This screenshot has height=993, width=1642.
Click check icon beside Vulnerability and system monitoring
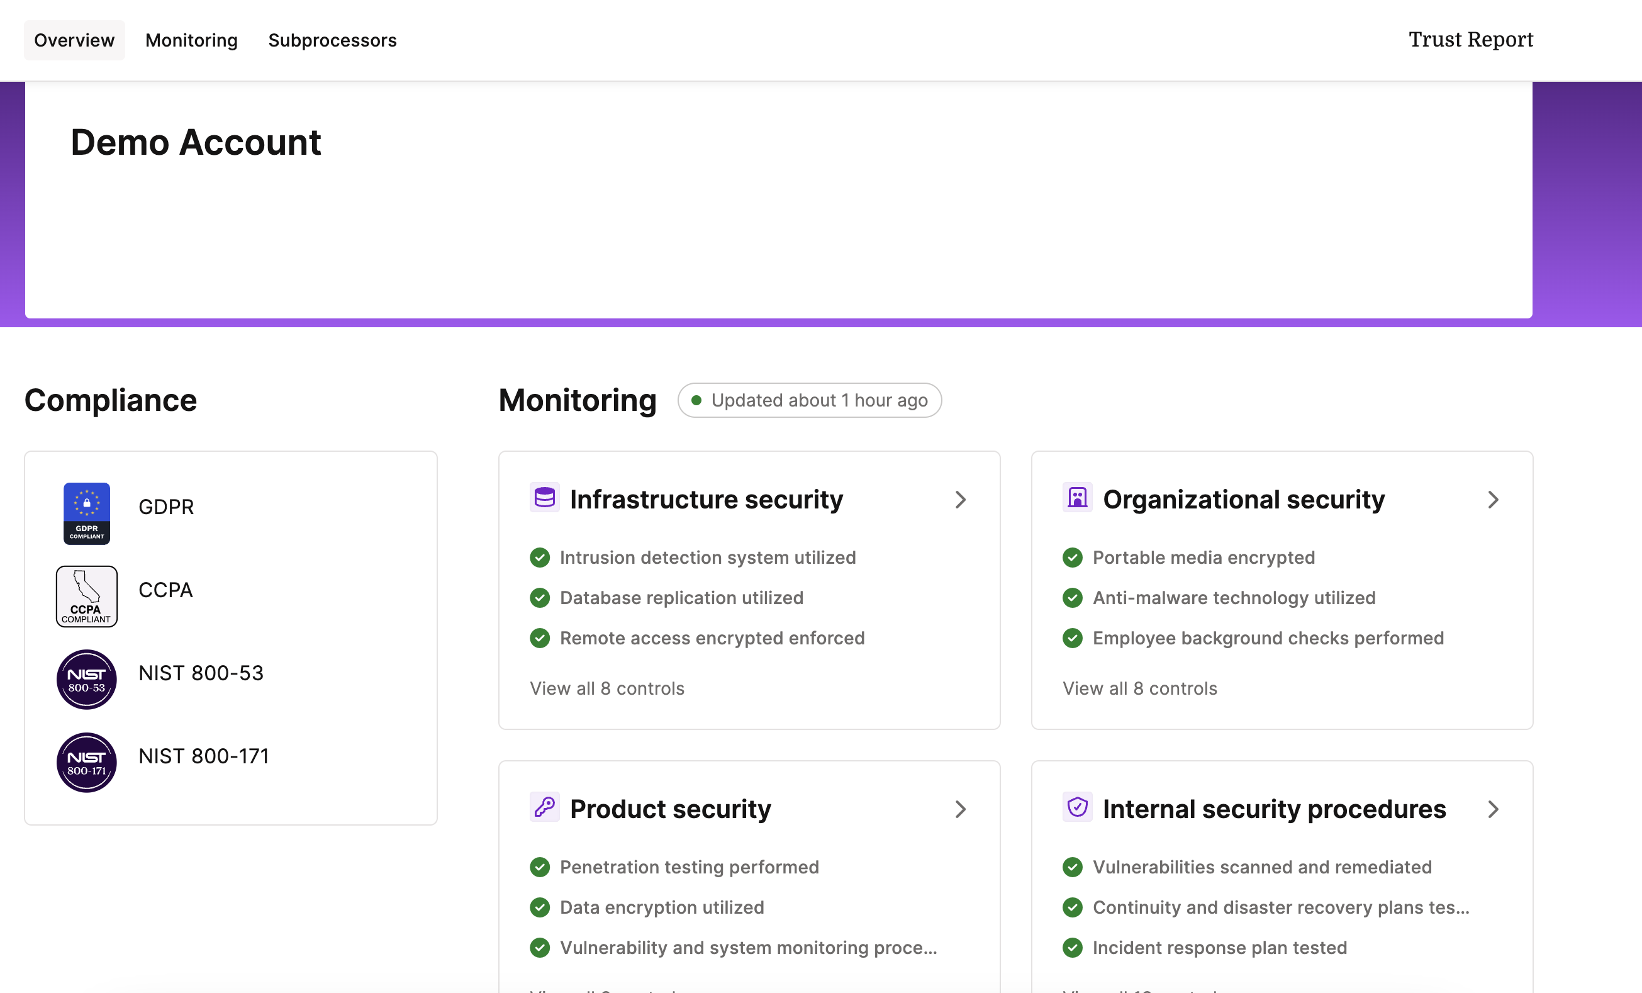click(540, 948)
